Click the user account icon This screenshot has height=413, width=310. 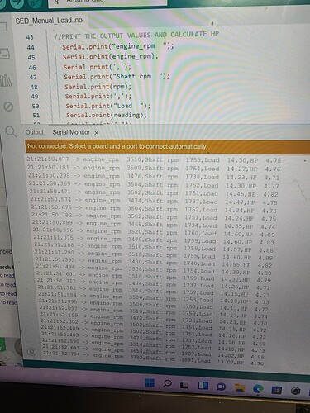[31, 352]
